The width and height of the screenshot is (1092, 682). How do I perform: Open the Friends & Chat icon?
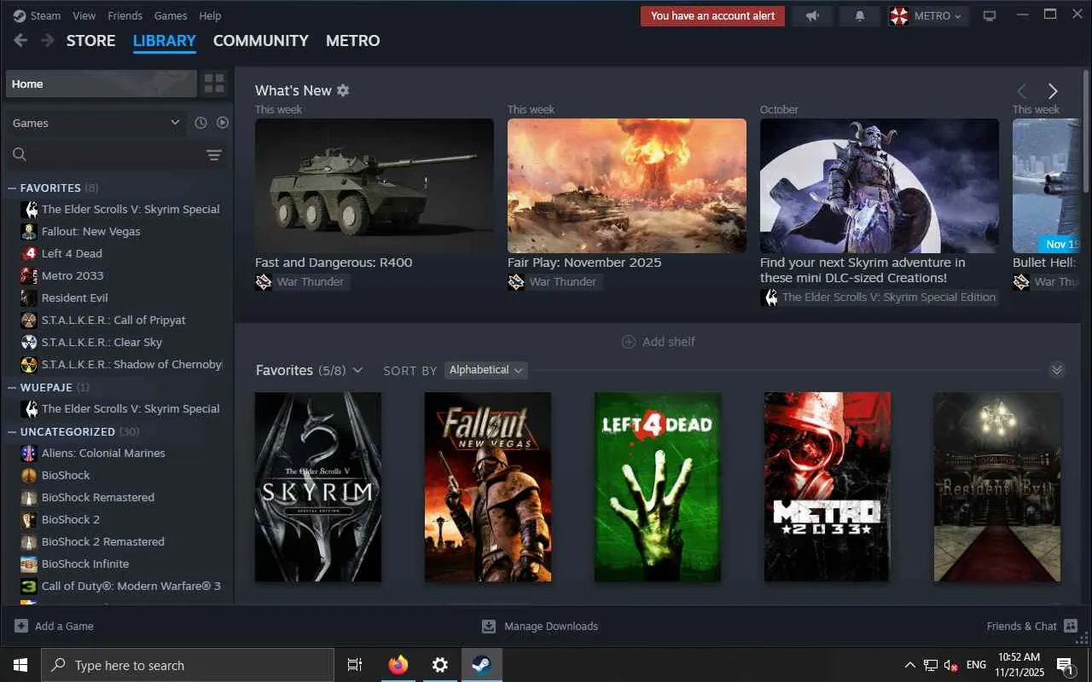[1071, 626]
